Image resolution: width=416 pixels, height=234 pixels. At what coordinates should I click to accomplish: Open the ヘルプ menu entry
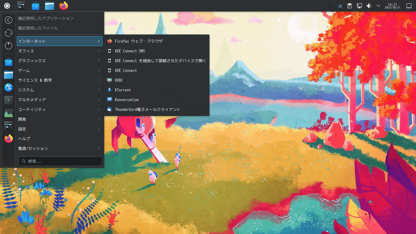point(59,139)
